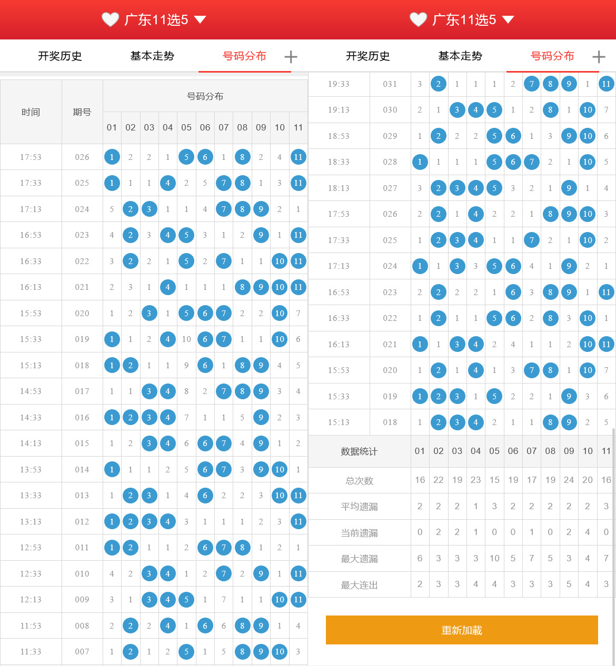
Task: Select blue ball 06 in period 019 left chart
Action: 205,339
